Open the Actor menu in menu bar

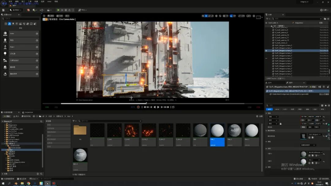(x=49, y=2)
